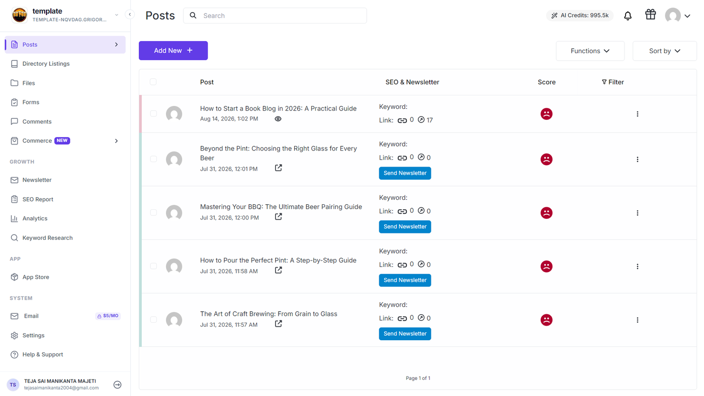The width and height of the screenshot is (704, 396).
Task: Check the Beyond the Pint post checkbox
Action: click(153, 159)
